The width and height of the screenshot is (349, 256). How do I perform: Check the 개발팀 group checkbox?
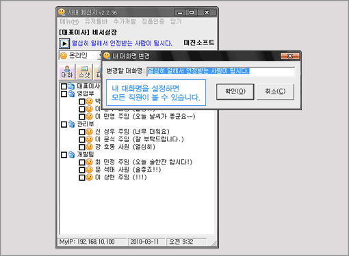click(x=64, y=155)
